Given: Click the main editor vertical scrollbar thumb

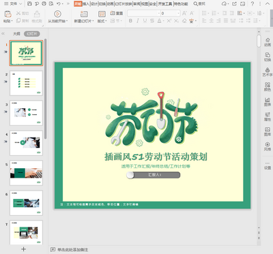Looking at the screenshot, I should [x=259, y=41].
